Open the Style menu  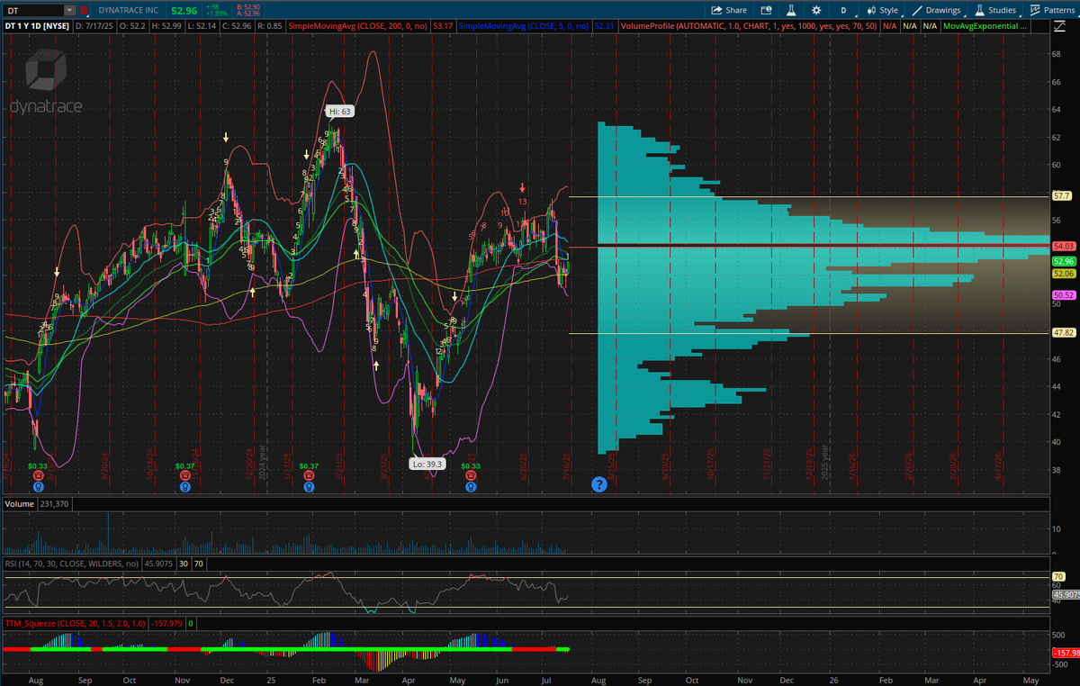pyautogui.click(x=882, y=10)
